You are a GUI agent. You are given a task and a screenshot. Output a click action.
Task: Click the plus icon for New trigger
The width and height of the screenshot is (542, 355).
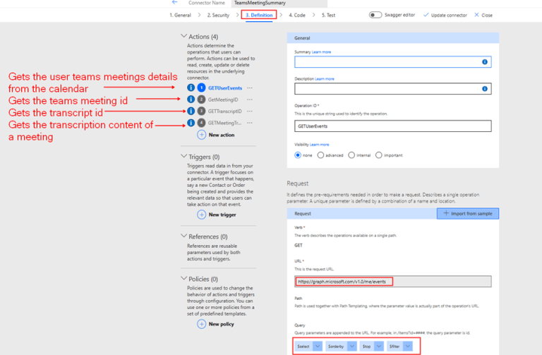[202, 215]
